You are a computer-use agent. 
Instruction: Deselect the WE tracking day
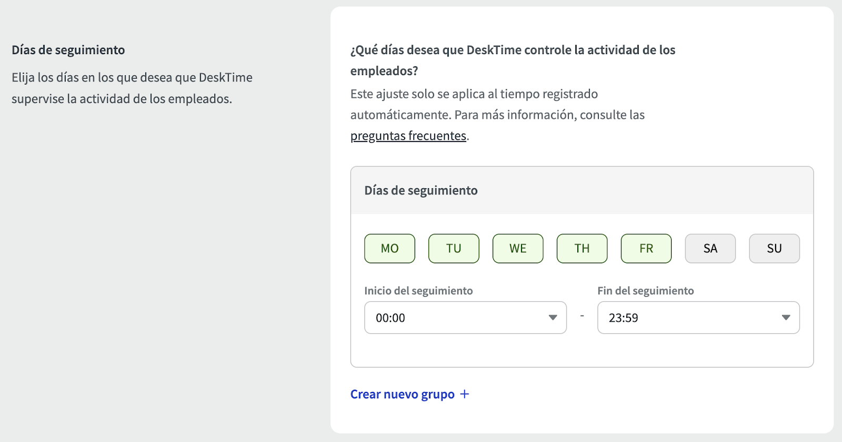518,249
